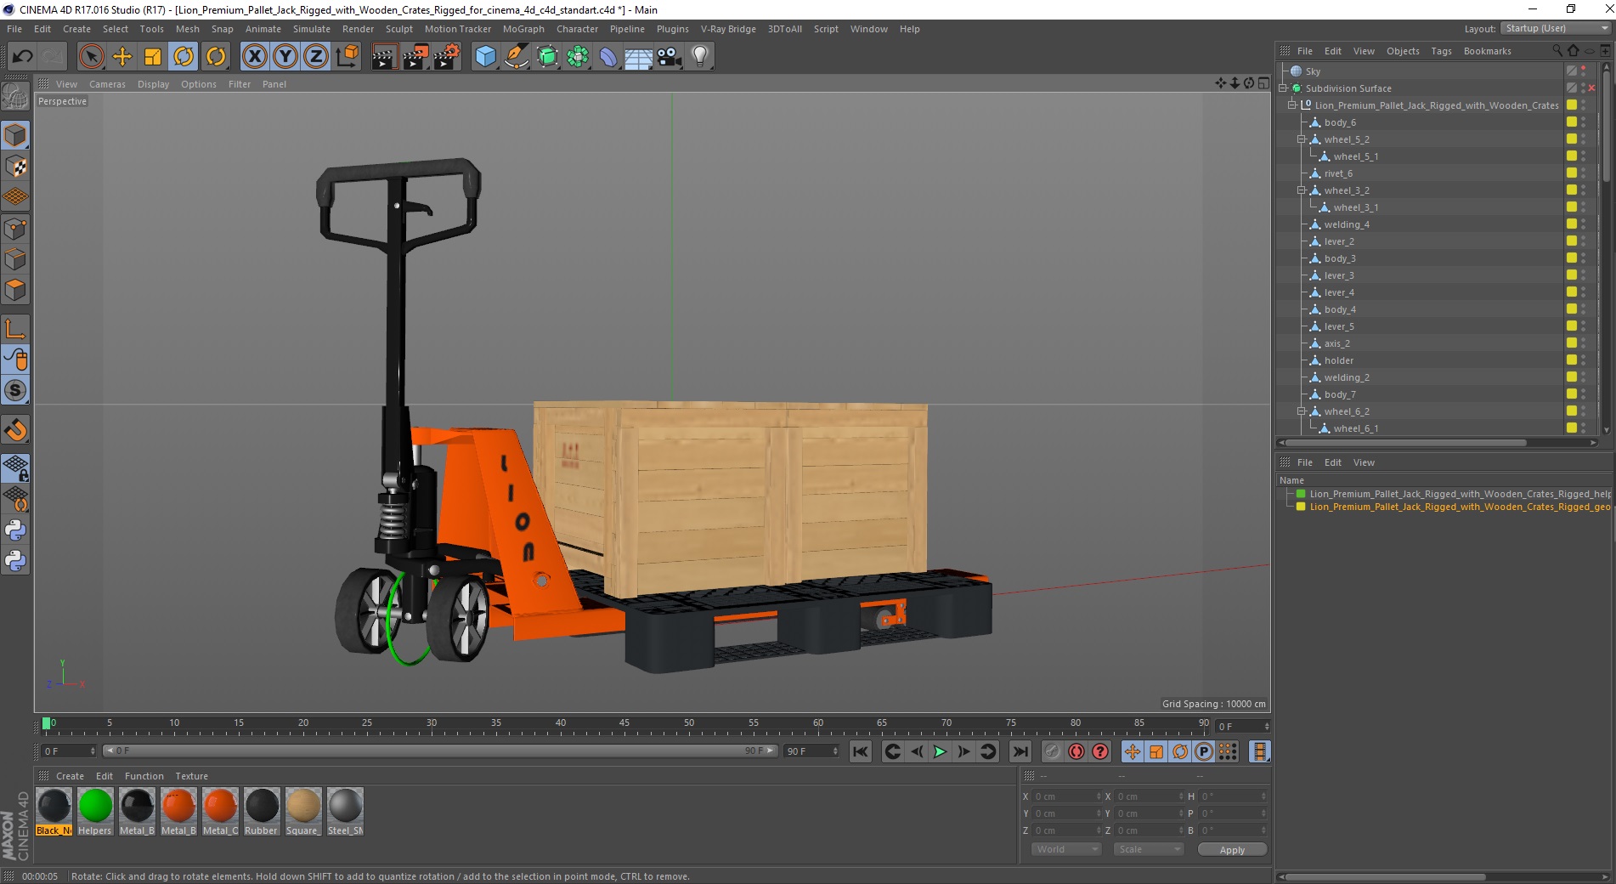
Task: Play the animation forwards
Action: click(940, 751)
